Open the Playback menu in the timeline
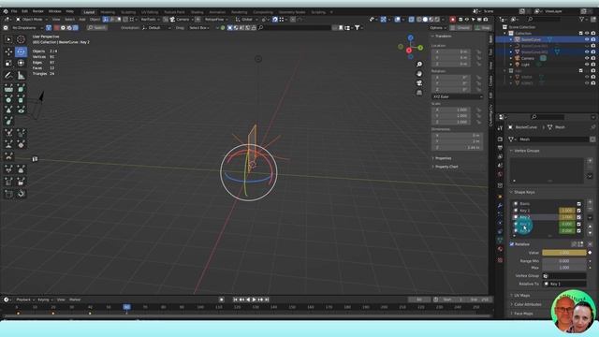 tap(25, 300)
